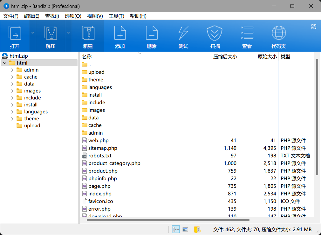The image size is (321, 235).
Task: Open the 代码页 (Code page) globe icon
Action: [x=278, y=33]
